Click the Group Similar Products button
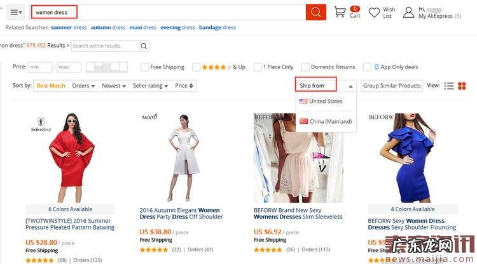This screenshot has width=477, height=264. pyautogui.click(x=392, y=86)
